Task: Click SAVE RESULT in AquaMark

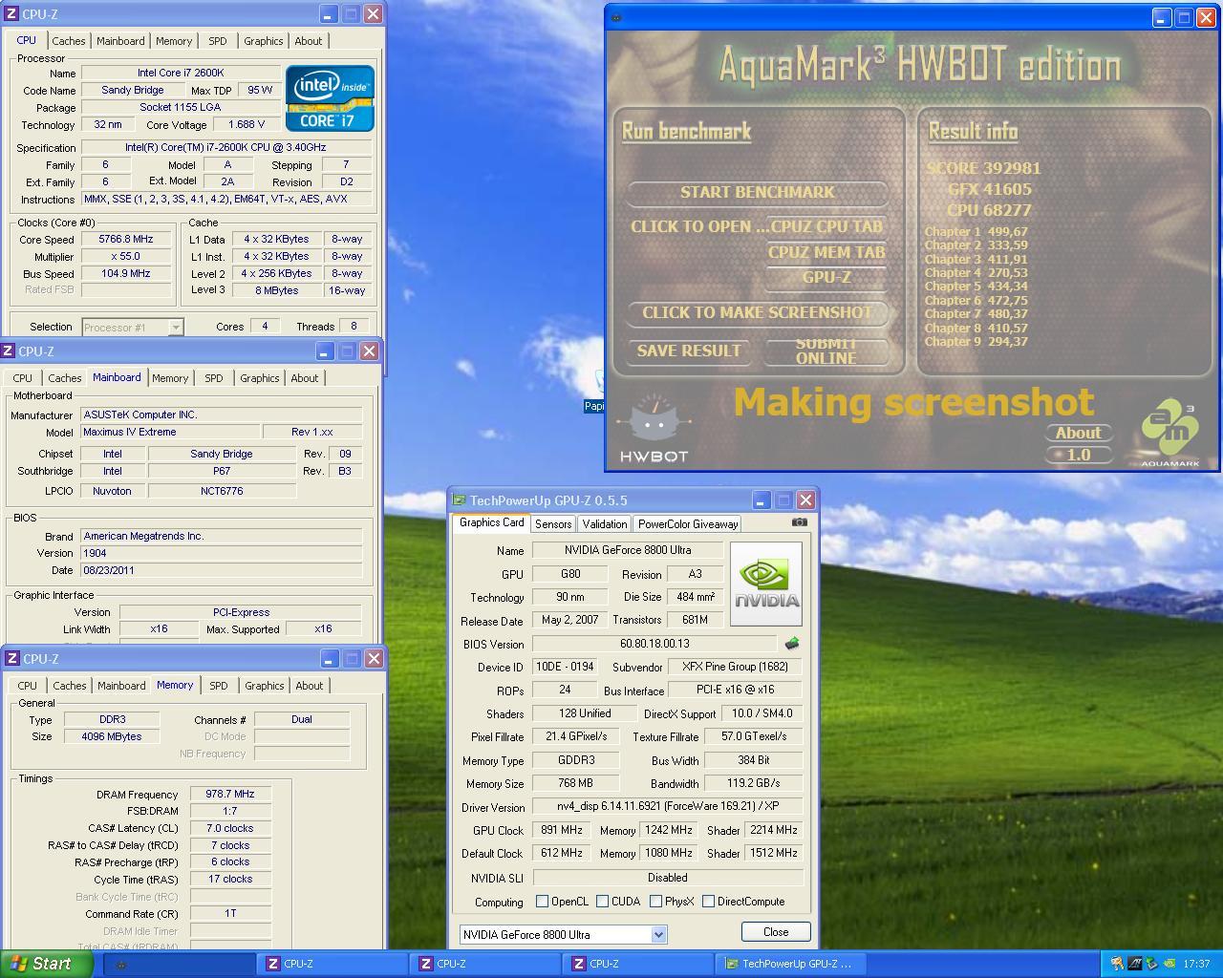Action: point(689,351)
